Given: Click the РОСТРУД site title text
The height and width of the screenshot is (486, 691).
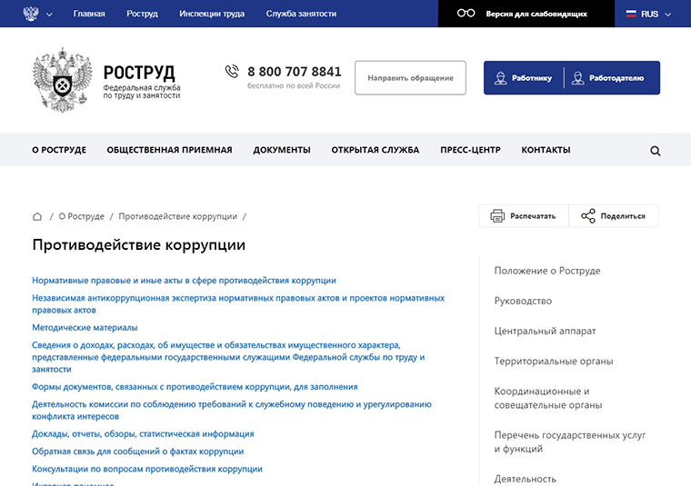Looking at the screenshot, I should tap(139, 73).
